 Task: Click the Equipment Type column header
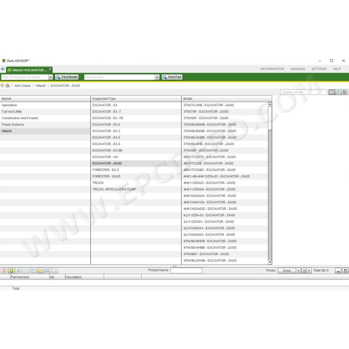tap(136, 99)
